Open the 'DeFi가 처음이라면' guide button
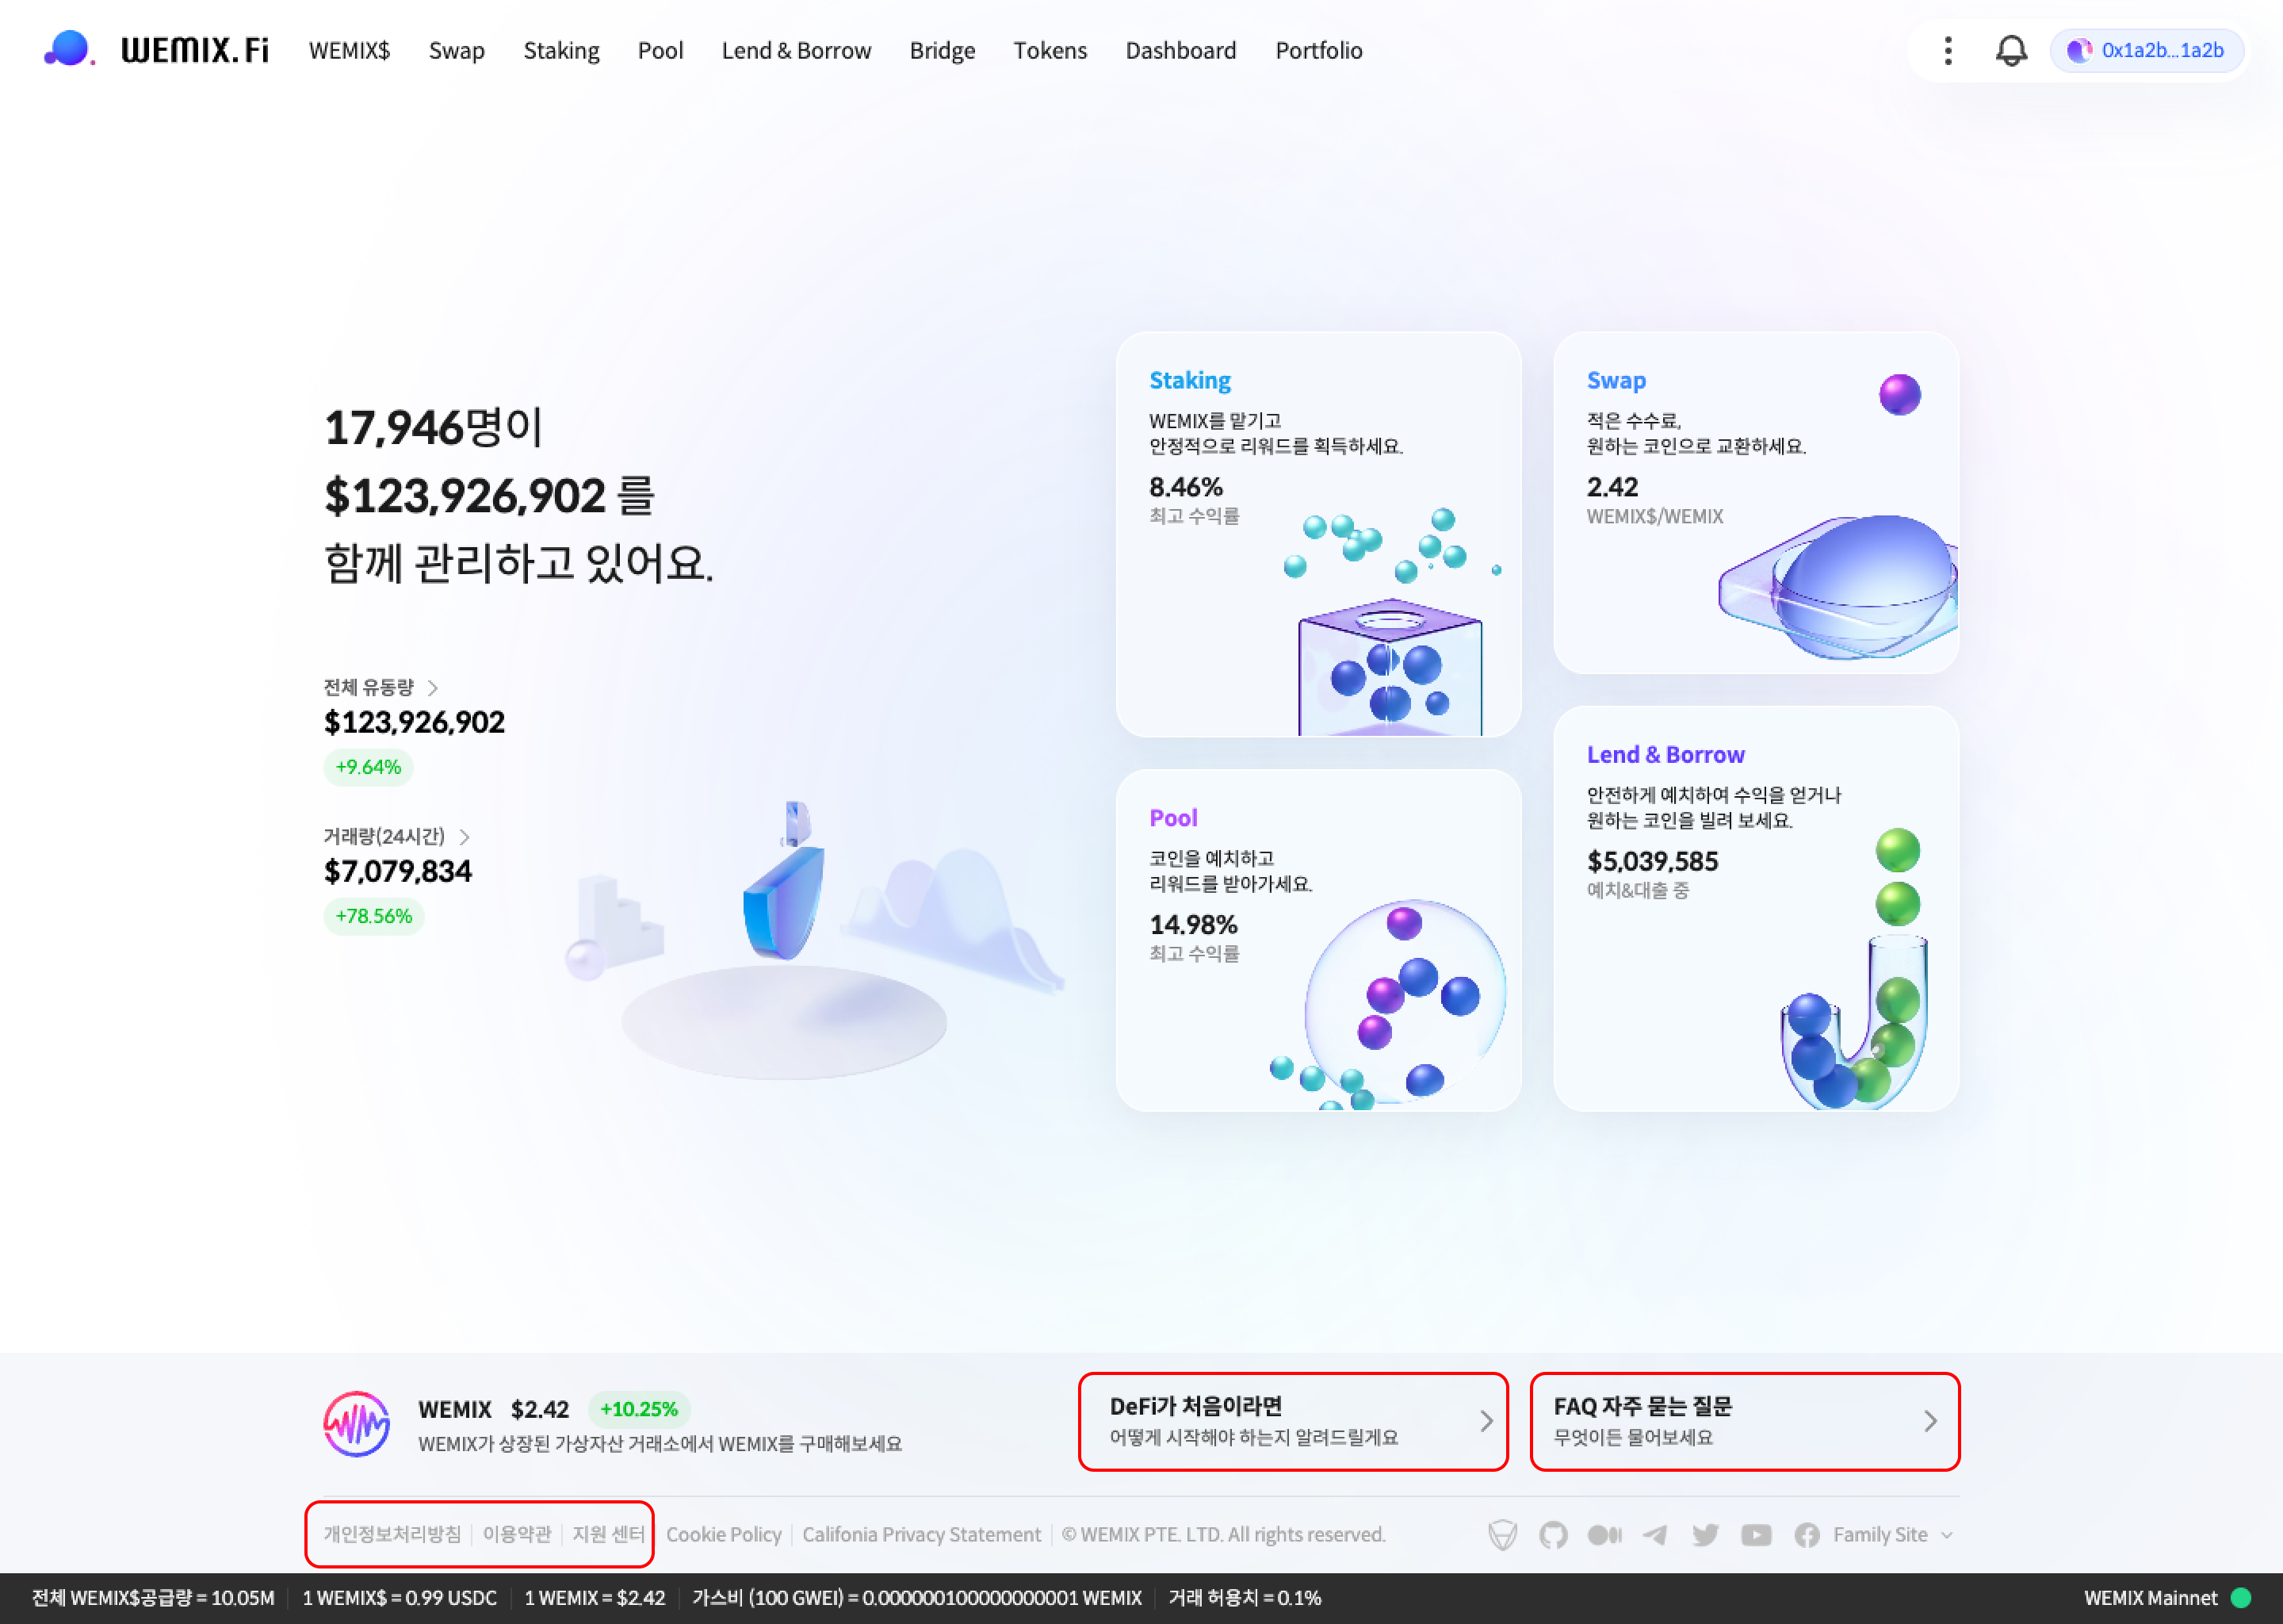Viewport: 2283px width, 1624px height. [1294, 1421]
